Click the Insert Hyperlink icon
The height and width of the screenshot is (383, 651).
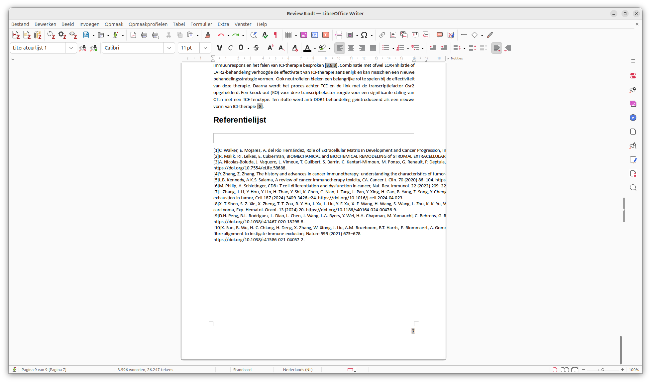click(382, 35)
